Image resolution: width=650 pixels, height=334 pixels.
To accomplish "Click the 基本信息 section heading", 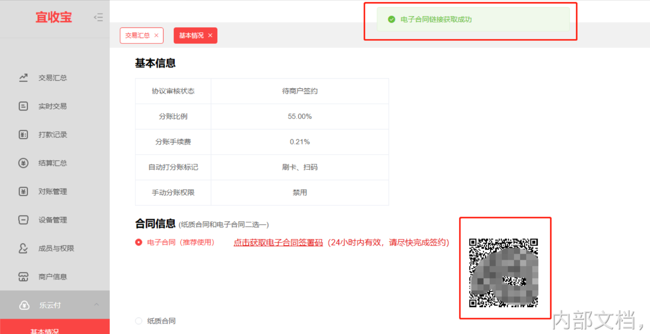I will point(155,63).
